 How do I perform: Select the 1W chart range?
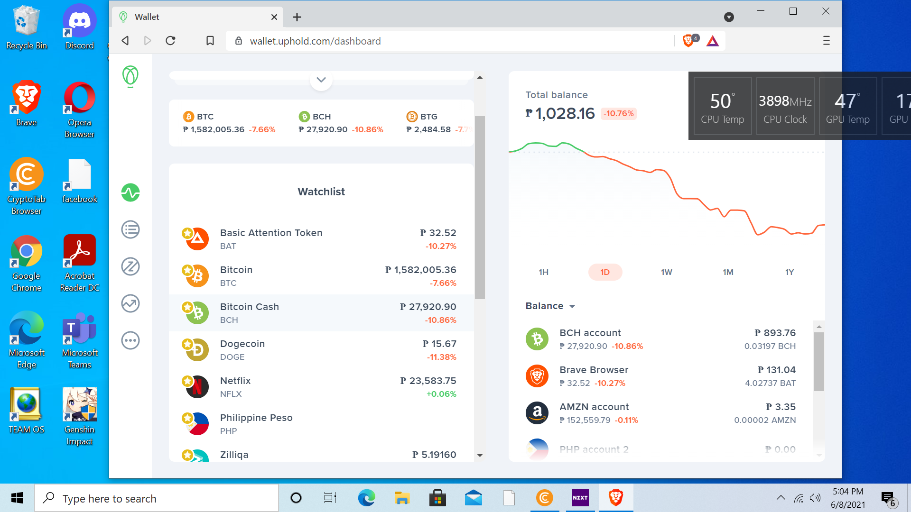[666, 272]
